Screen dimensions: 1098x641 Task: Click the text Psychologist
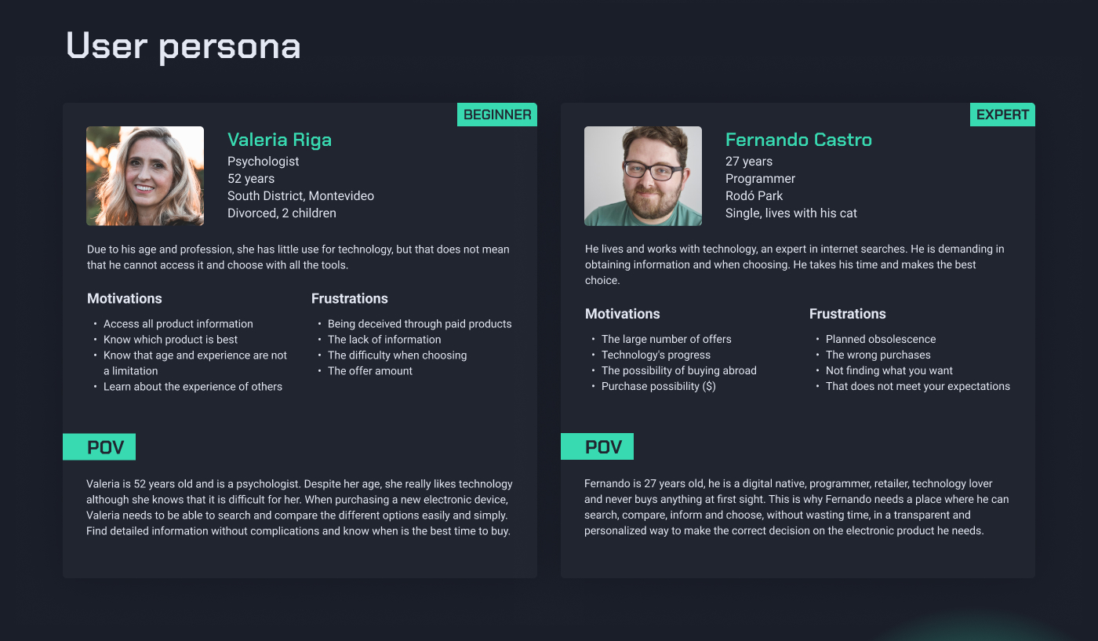(x=264, y=162)
